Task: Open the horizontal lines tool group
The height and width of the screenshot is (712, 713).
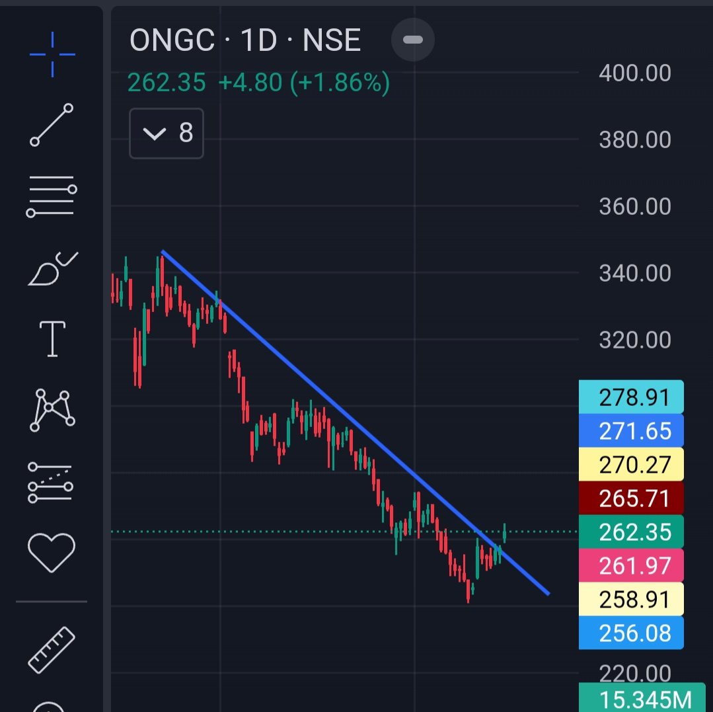Action: point(52,194)
